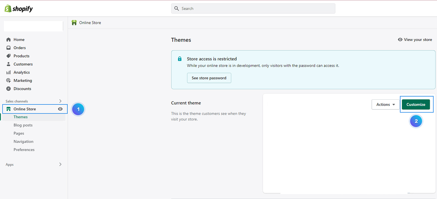Expand the Sales channels chevron
Viewport: 437px width, 199px height.
(60, 101)
